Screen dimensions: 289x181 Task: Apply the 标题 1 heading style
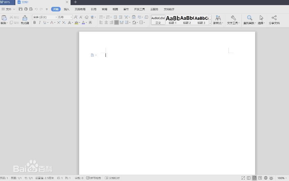tap(172, 20)
